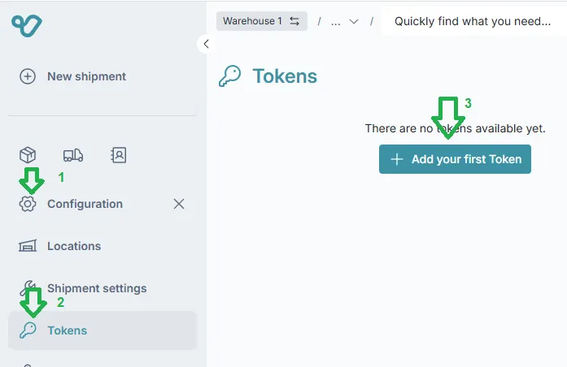Click the breadcrumb ellipsis
Image resolution: width=567 pixels, height=367 pixels.
[x=336, y=22]
